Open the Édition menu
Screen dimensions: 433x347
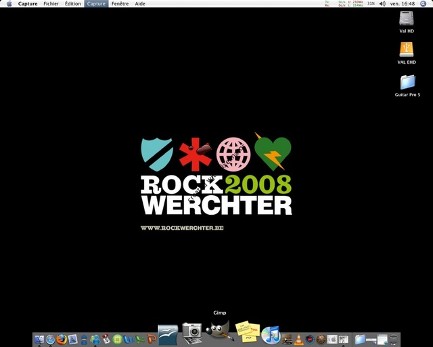pos(73,3)
